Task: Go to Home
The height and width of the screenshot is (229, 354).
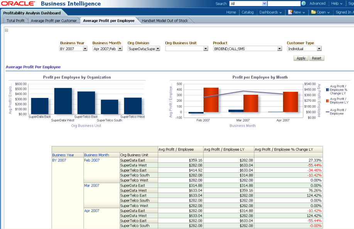Action: (231, 12)
